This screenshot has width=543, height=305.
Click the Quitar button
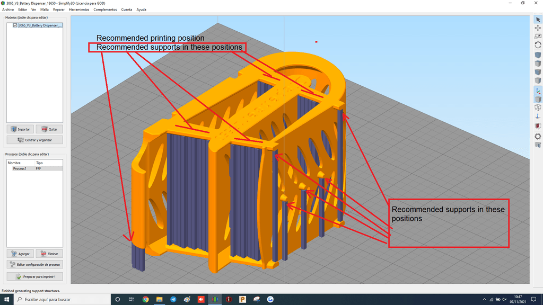click(49, 129)
